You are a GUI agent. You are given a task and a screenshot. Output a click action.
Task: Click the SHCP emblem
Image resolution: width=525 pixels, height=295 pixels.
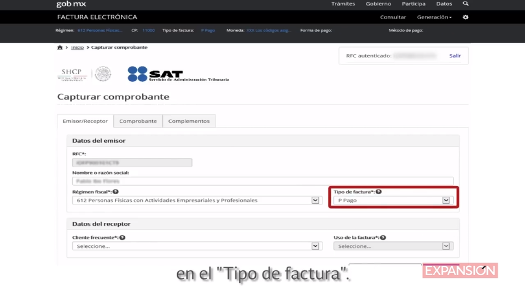pos(73,74)
